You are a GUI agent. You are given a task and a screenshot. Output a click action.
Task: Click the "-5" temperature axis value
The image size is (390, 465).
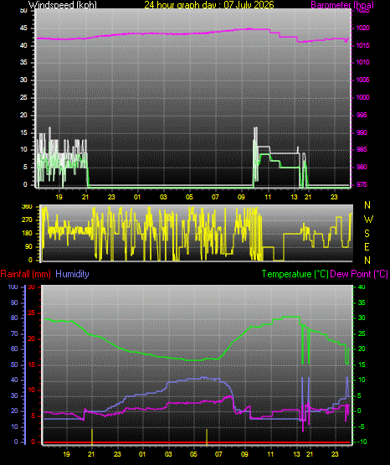click(361, 426)
